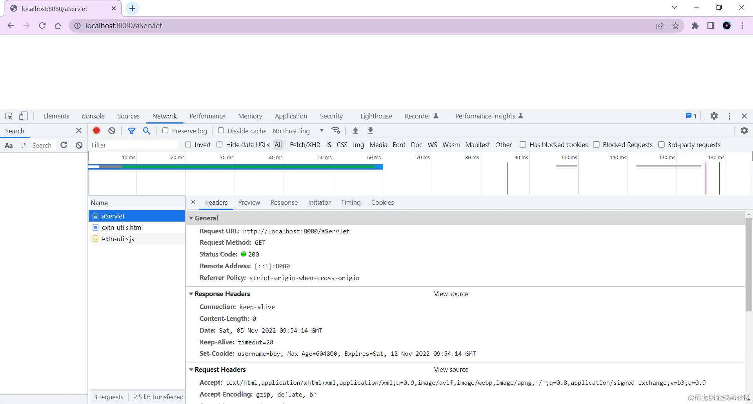Click the inspect element picker icon
Image resolution: width=753 pixels, height=404 pixels.
coord(9,116)
